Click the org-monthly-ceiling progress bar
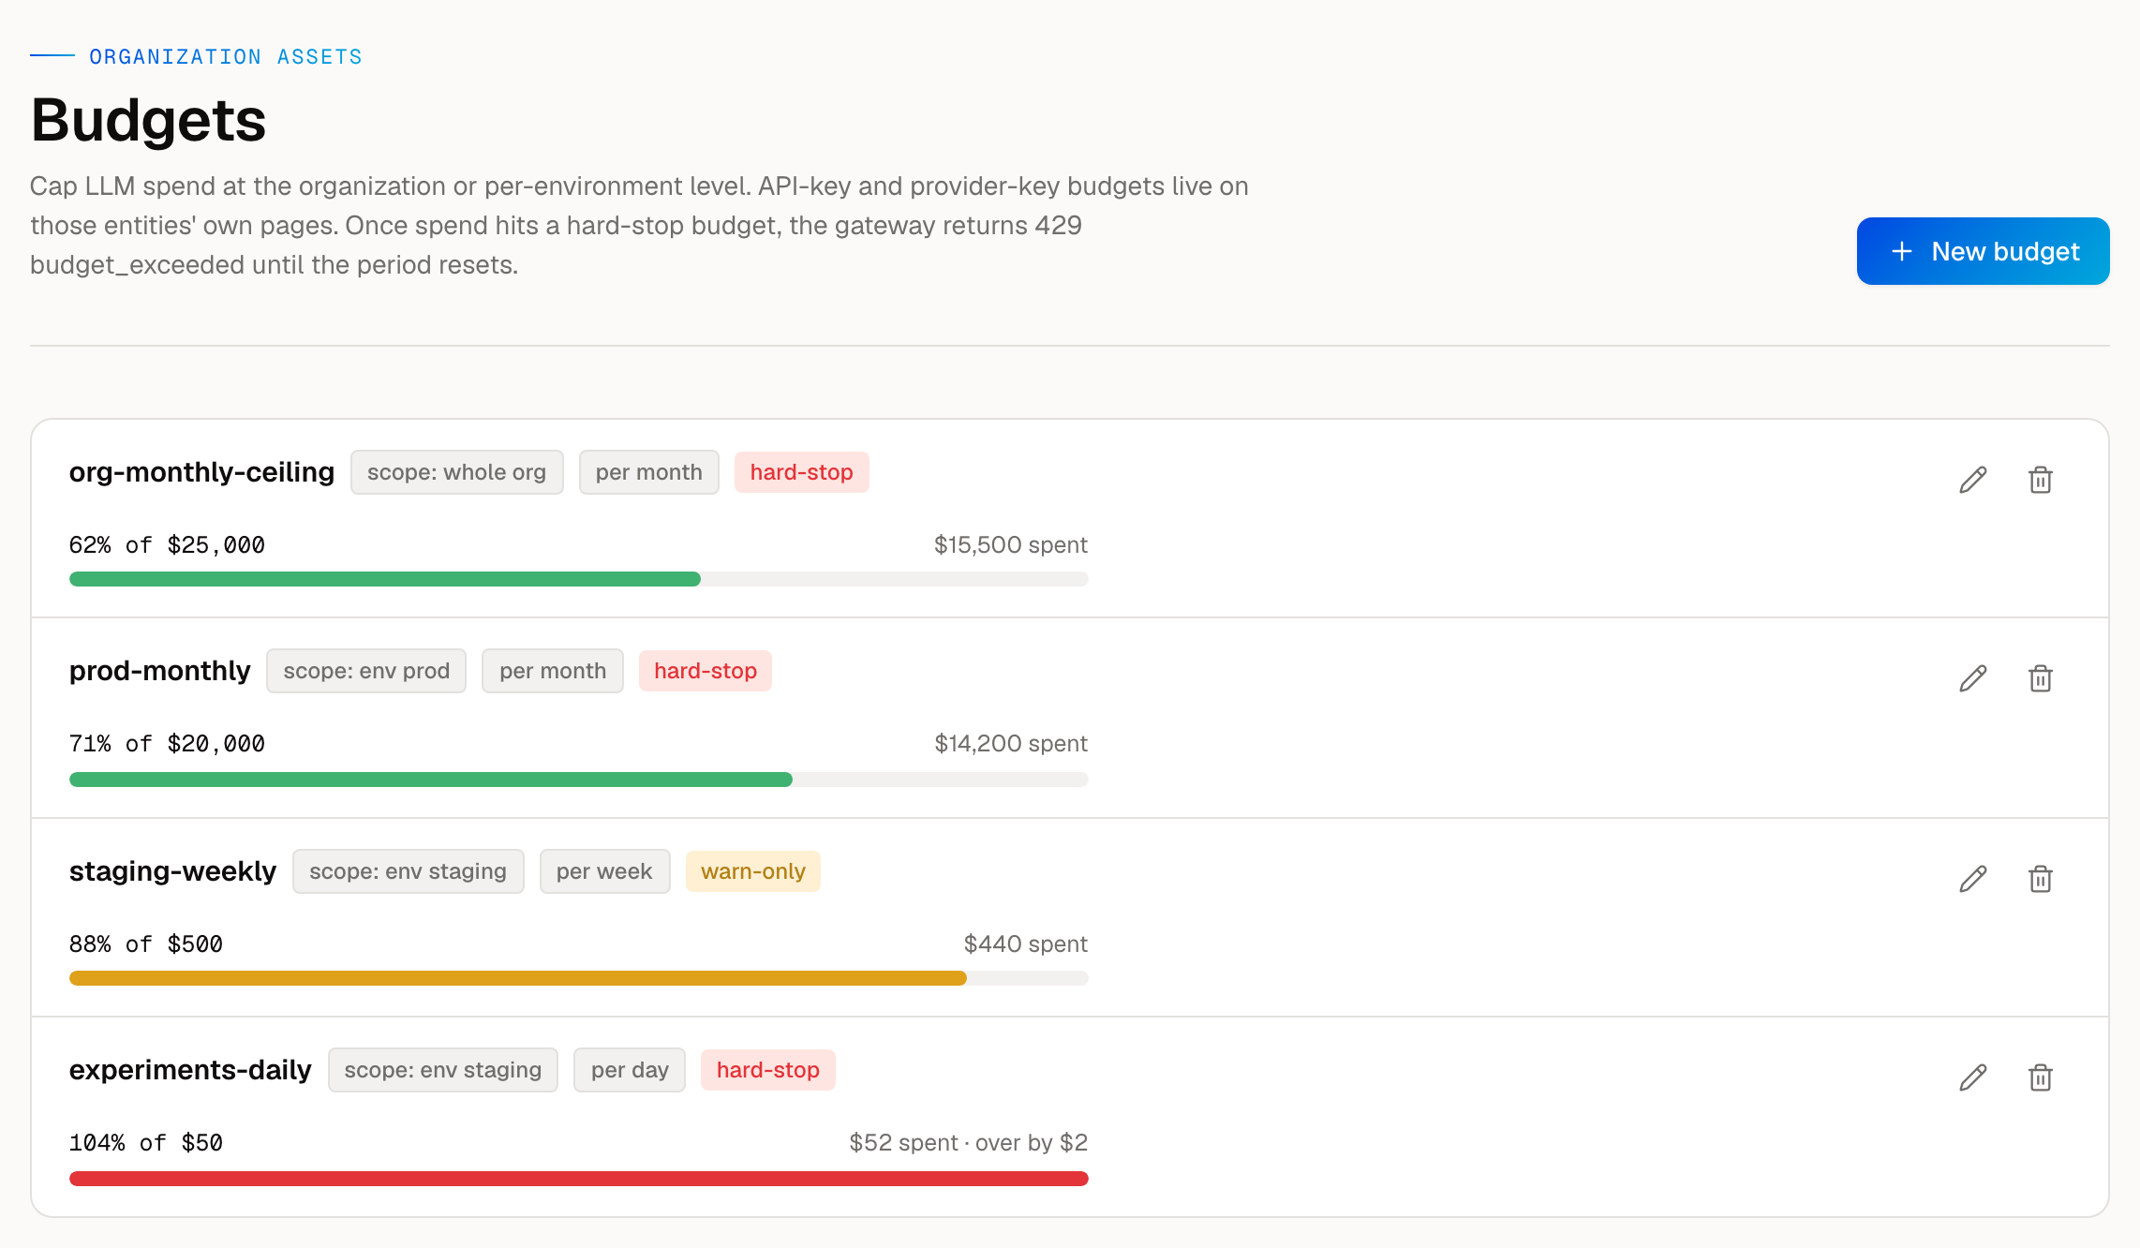This screenshot has height=1248, width=2140. (x=578, y=579)
